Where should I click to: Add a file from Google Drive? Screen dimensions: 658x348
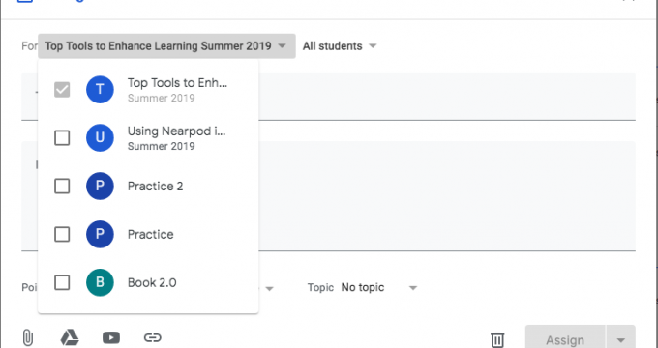click(x=70, y=337)
